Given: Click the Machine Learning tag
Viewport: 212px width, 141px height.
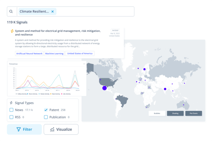Looking at the screenshot, I should 54,54.
